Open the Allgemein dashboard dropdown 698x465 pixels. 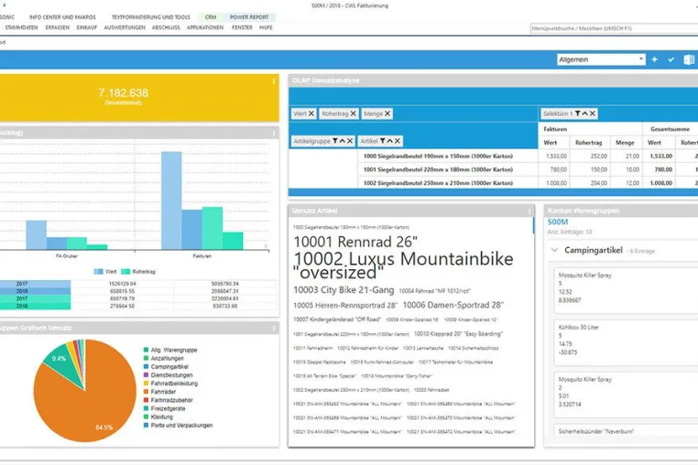click(601, 59)
